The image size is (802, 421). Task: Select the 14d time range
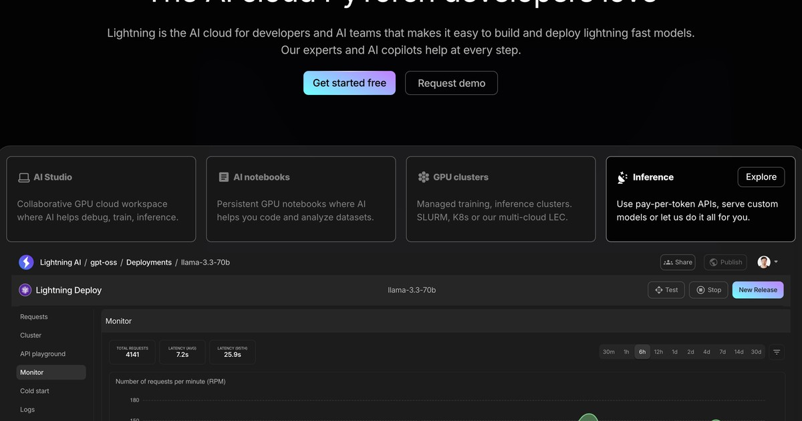(739, 352)
